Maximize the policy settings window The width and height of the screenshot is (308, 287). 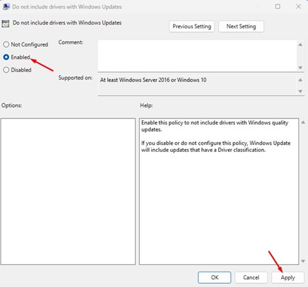278,7
